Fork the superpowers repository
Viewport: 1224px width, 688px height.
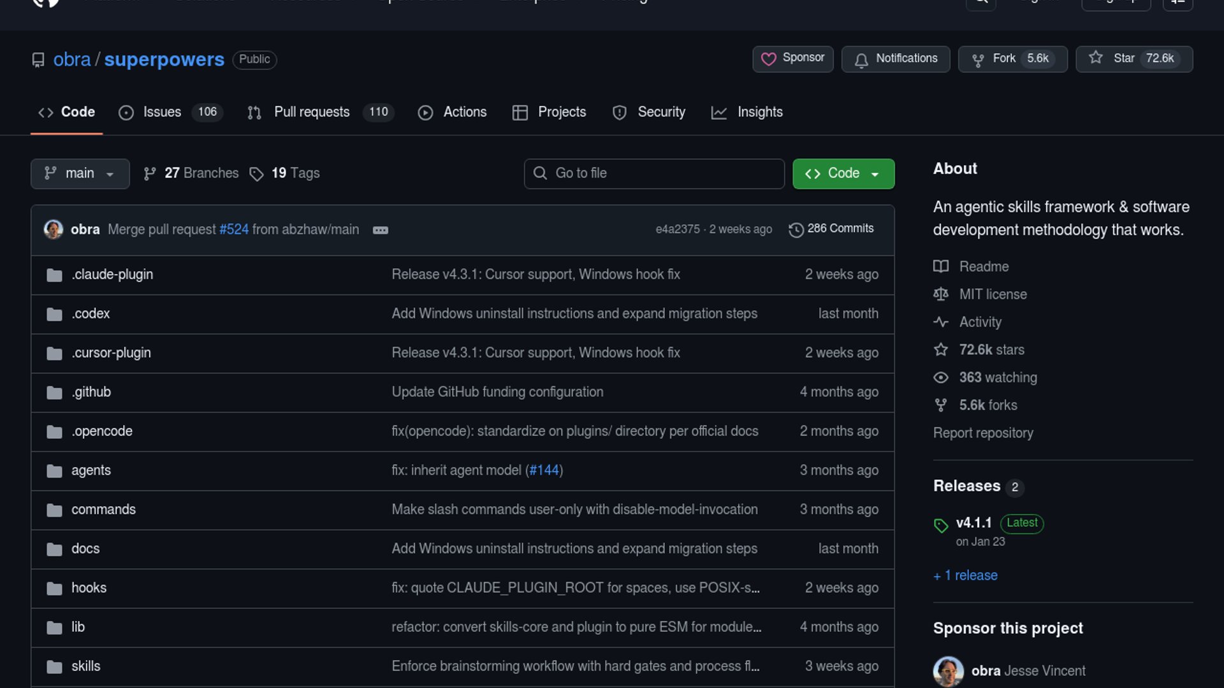pyautogui.click(x=1003, y=59)
